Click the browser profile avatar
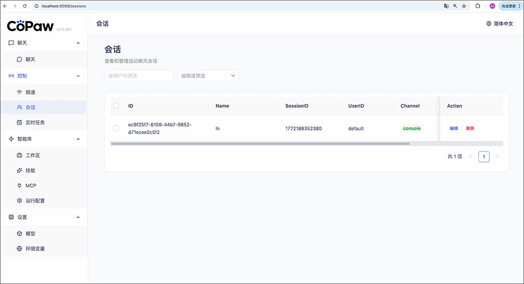 pos(492,6)
